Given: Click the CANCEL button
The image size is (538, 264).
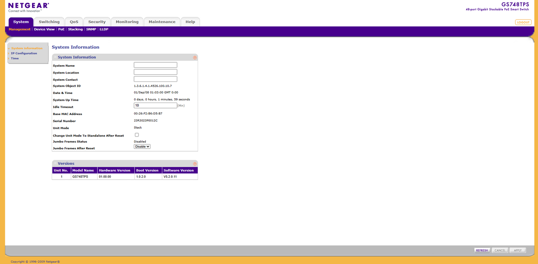Looking at the screenshot, I should coord(500,250).
